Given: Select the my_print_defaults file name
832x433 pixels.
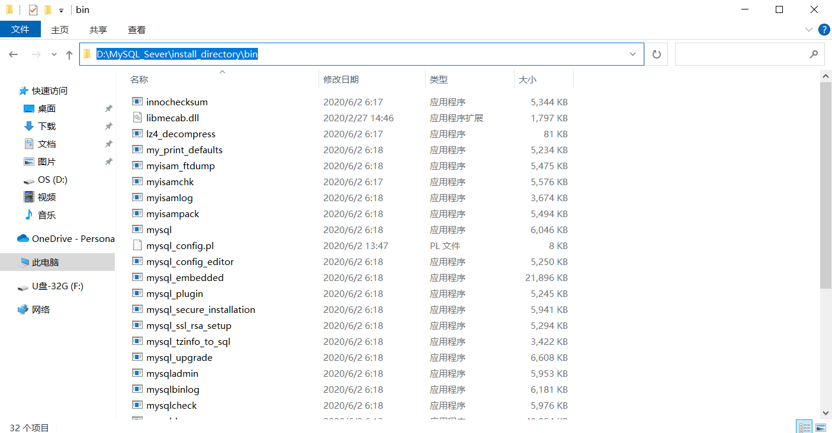Looking at the screenshot, I should (184, 150).
